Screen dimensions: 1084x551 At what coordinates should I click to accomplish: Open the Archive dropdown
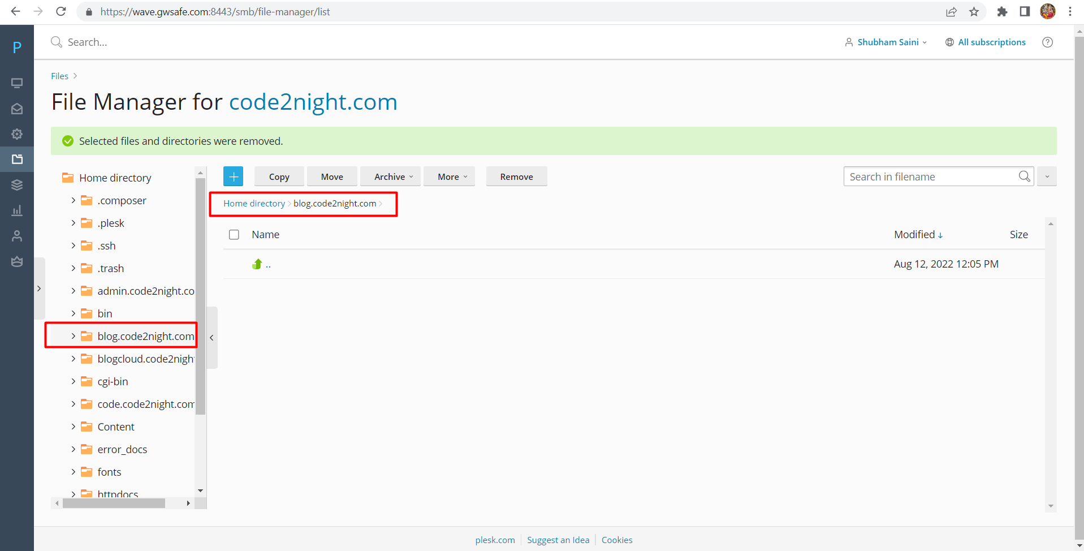(390, 177)
